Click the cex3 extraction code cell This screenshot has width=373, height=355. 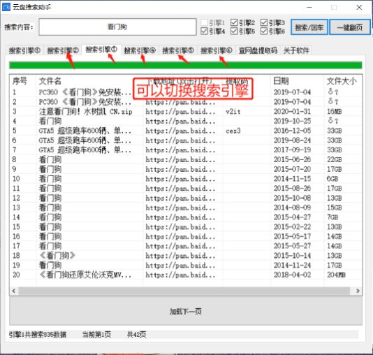[233, 131]
